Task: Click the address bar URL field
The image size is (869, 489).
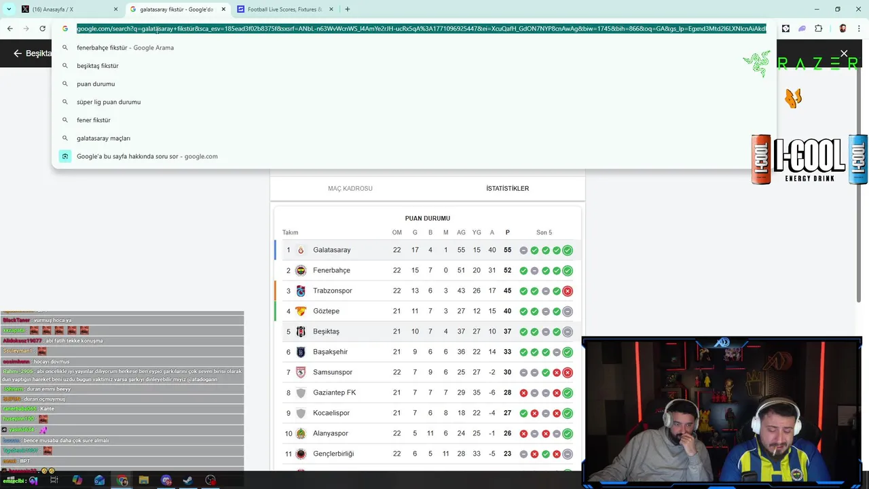Action: click(421, 29)
